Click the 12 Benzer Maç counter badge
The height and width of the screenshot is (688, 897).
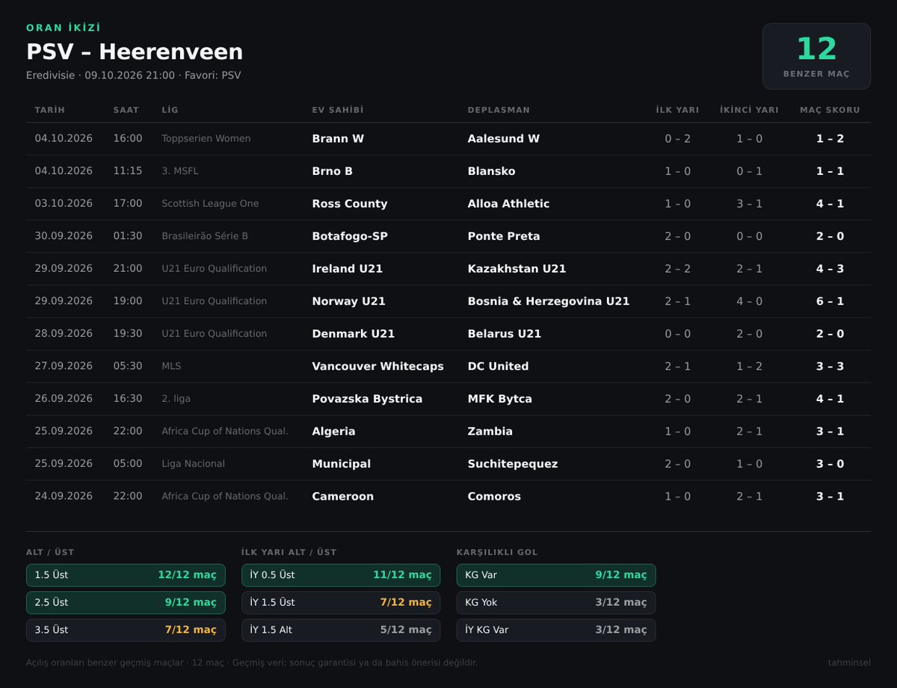coord(816,57)
